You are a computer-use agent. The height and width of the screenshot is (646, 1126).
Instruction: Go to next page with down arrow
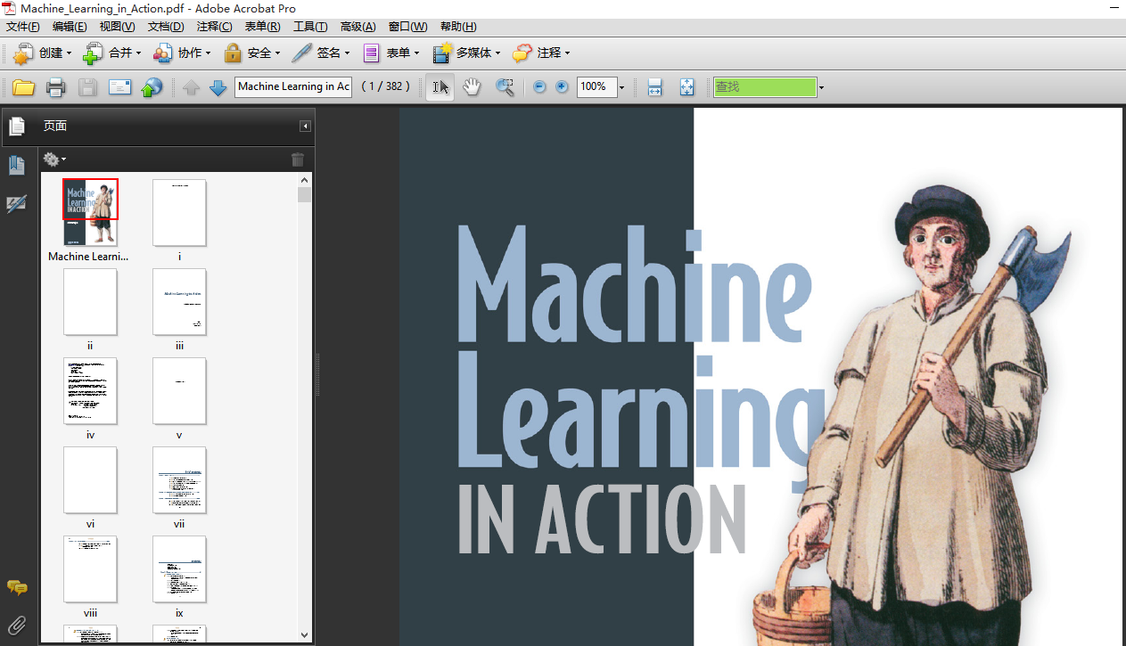coord(218,87)
